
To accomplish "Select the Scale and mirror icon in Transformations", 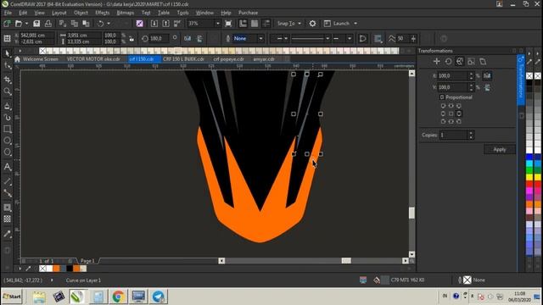I will coord(460,62).
